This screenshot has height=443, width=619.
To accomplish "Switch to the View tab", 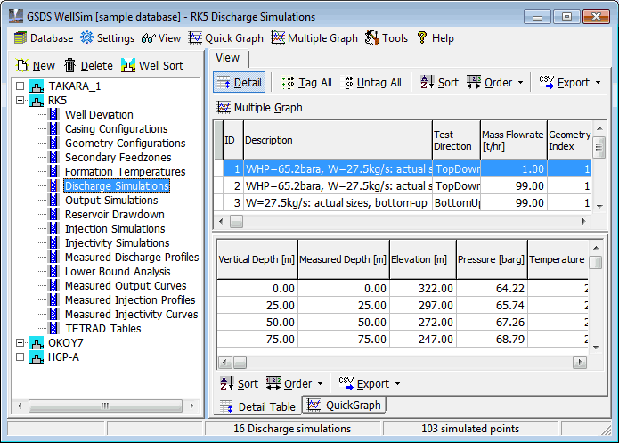I will pyautogui.click(x=228, y=58).
